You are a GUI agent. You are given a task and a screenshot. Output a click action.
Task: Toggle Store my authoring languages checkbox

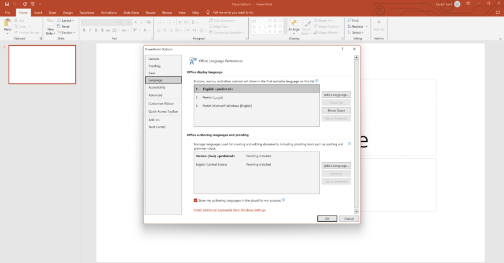pos(195,200)
